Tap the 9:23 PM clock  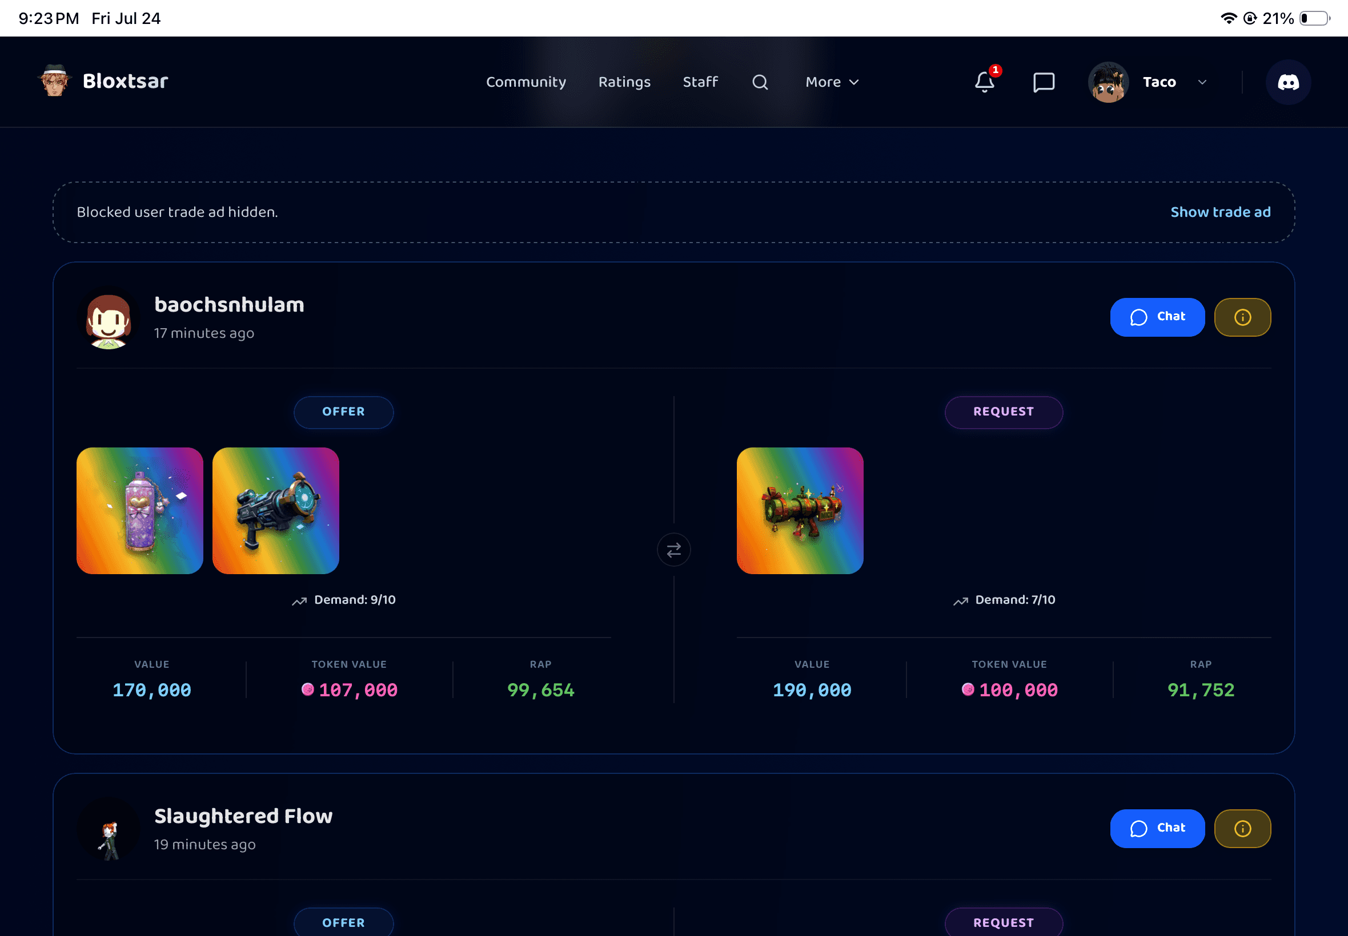[x=49, y=18]
